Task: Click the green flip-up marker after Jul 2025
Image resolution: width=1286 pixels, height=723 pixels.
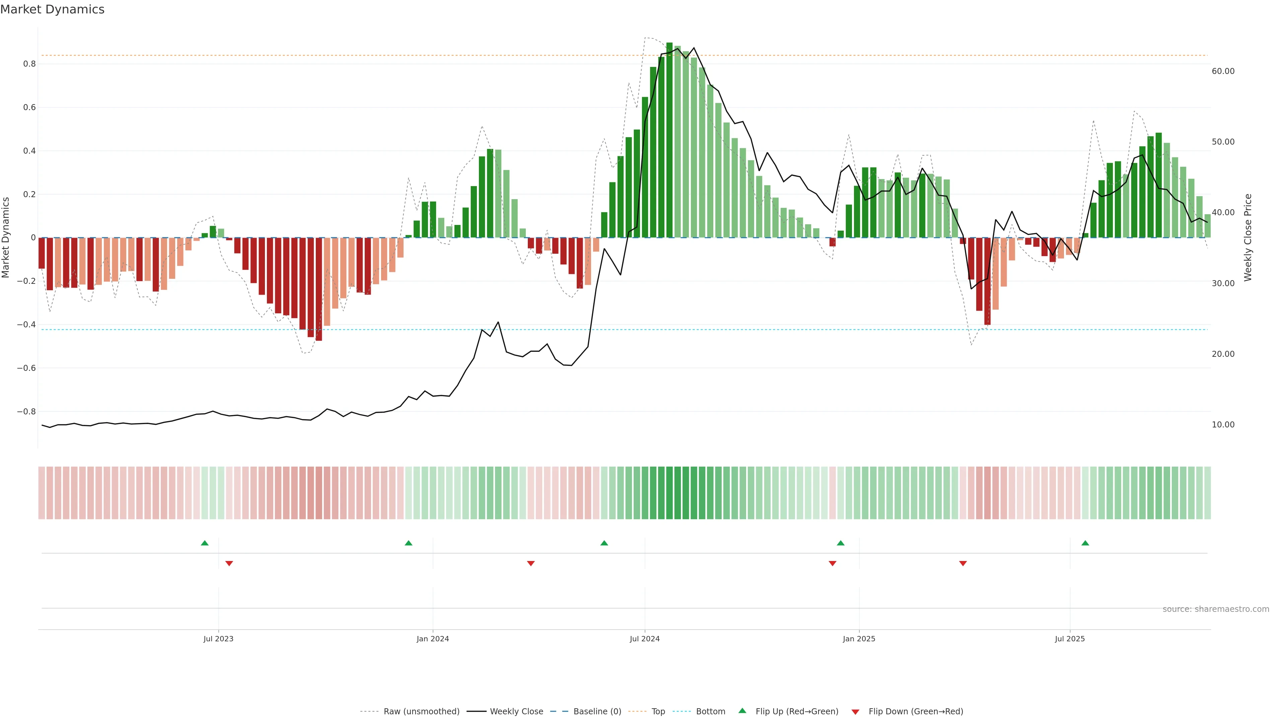Action: (1085, 543)
